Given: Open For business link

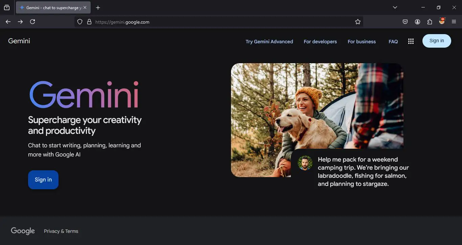Looking at the screenshot, I should pyautogui.click(x=362, y=42).
